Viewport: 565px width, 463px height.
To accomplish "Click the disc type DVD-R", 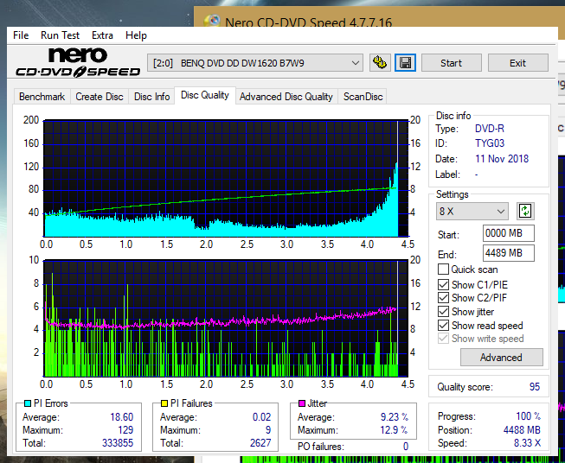I will tap(490, 129).
